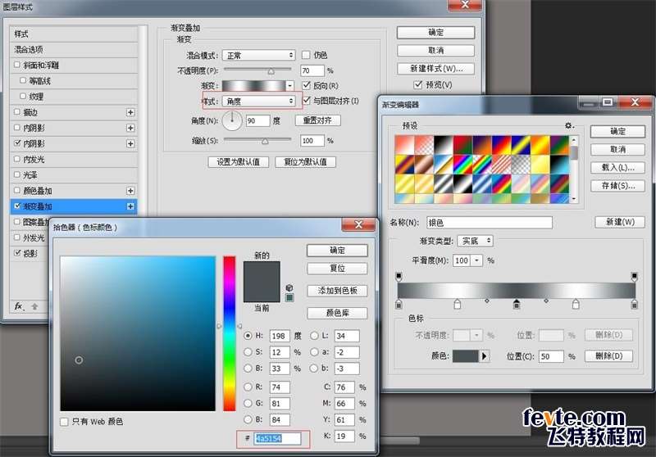This screenshot has width=656, height=457.
Task: Click the midpoint diamond left of the 50% stop
Action: point(487,301)
